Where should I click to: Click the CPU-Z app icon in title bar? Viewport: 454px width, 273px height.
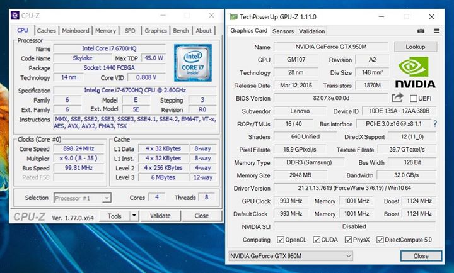[15, 15]
